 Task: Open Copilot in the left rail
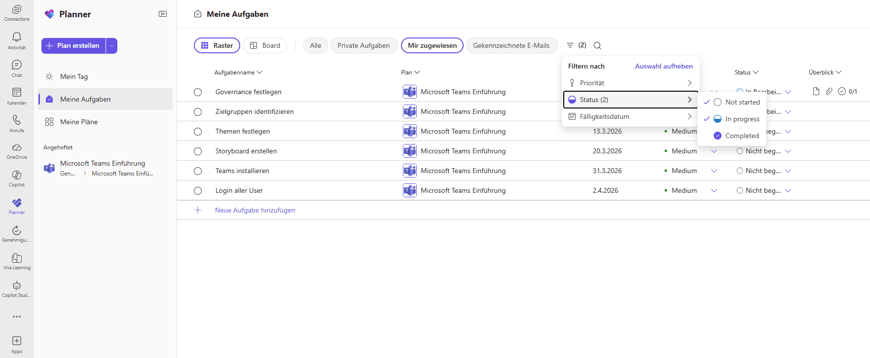(x=17, y=179)
